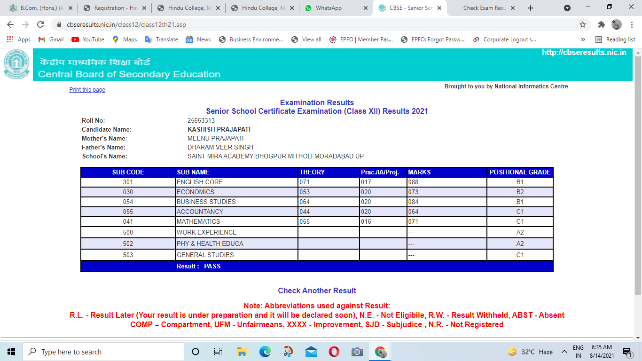Open the tab search dropdown

coord(567,8)
